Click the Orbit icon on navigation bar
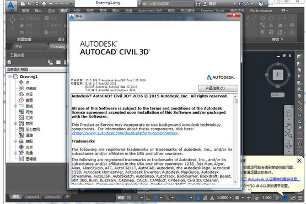The height and width of the screenshot is (204, 306). coord(289,145)
